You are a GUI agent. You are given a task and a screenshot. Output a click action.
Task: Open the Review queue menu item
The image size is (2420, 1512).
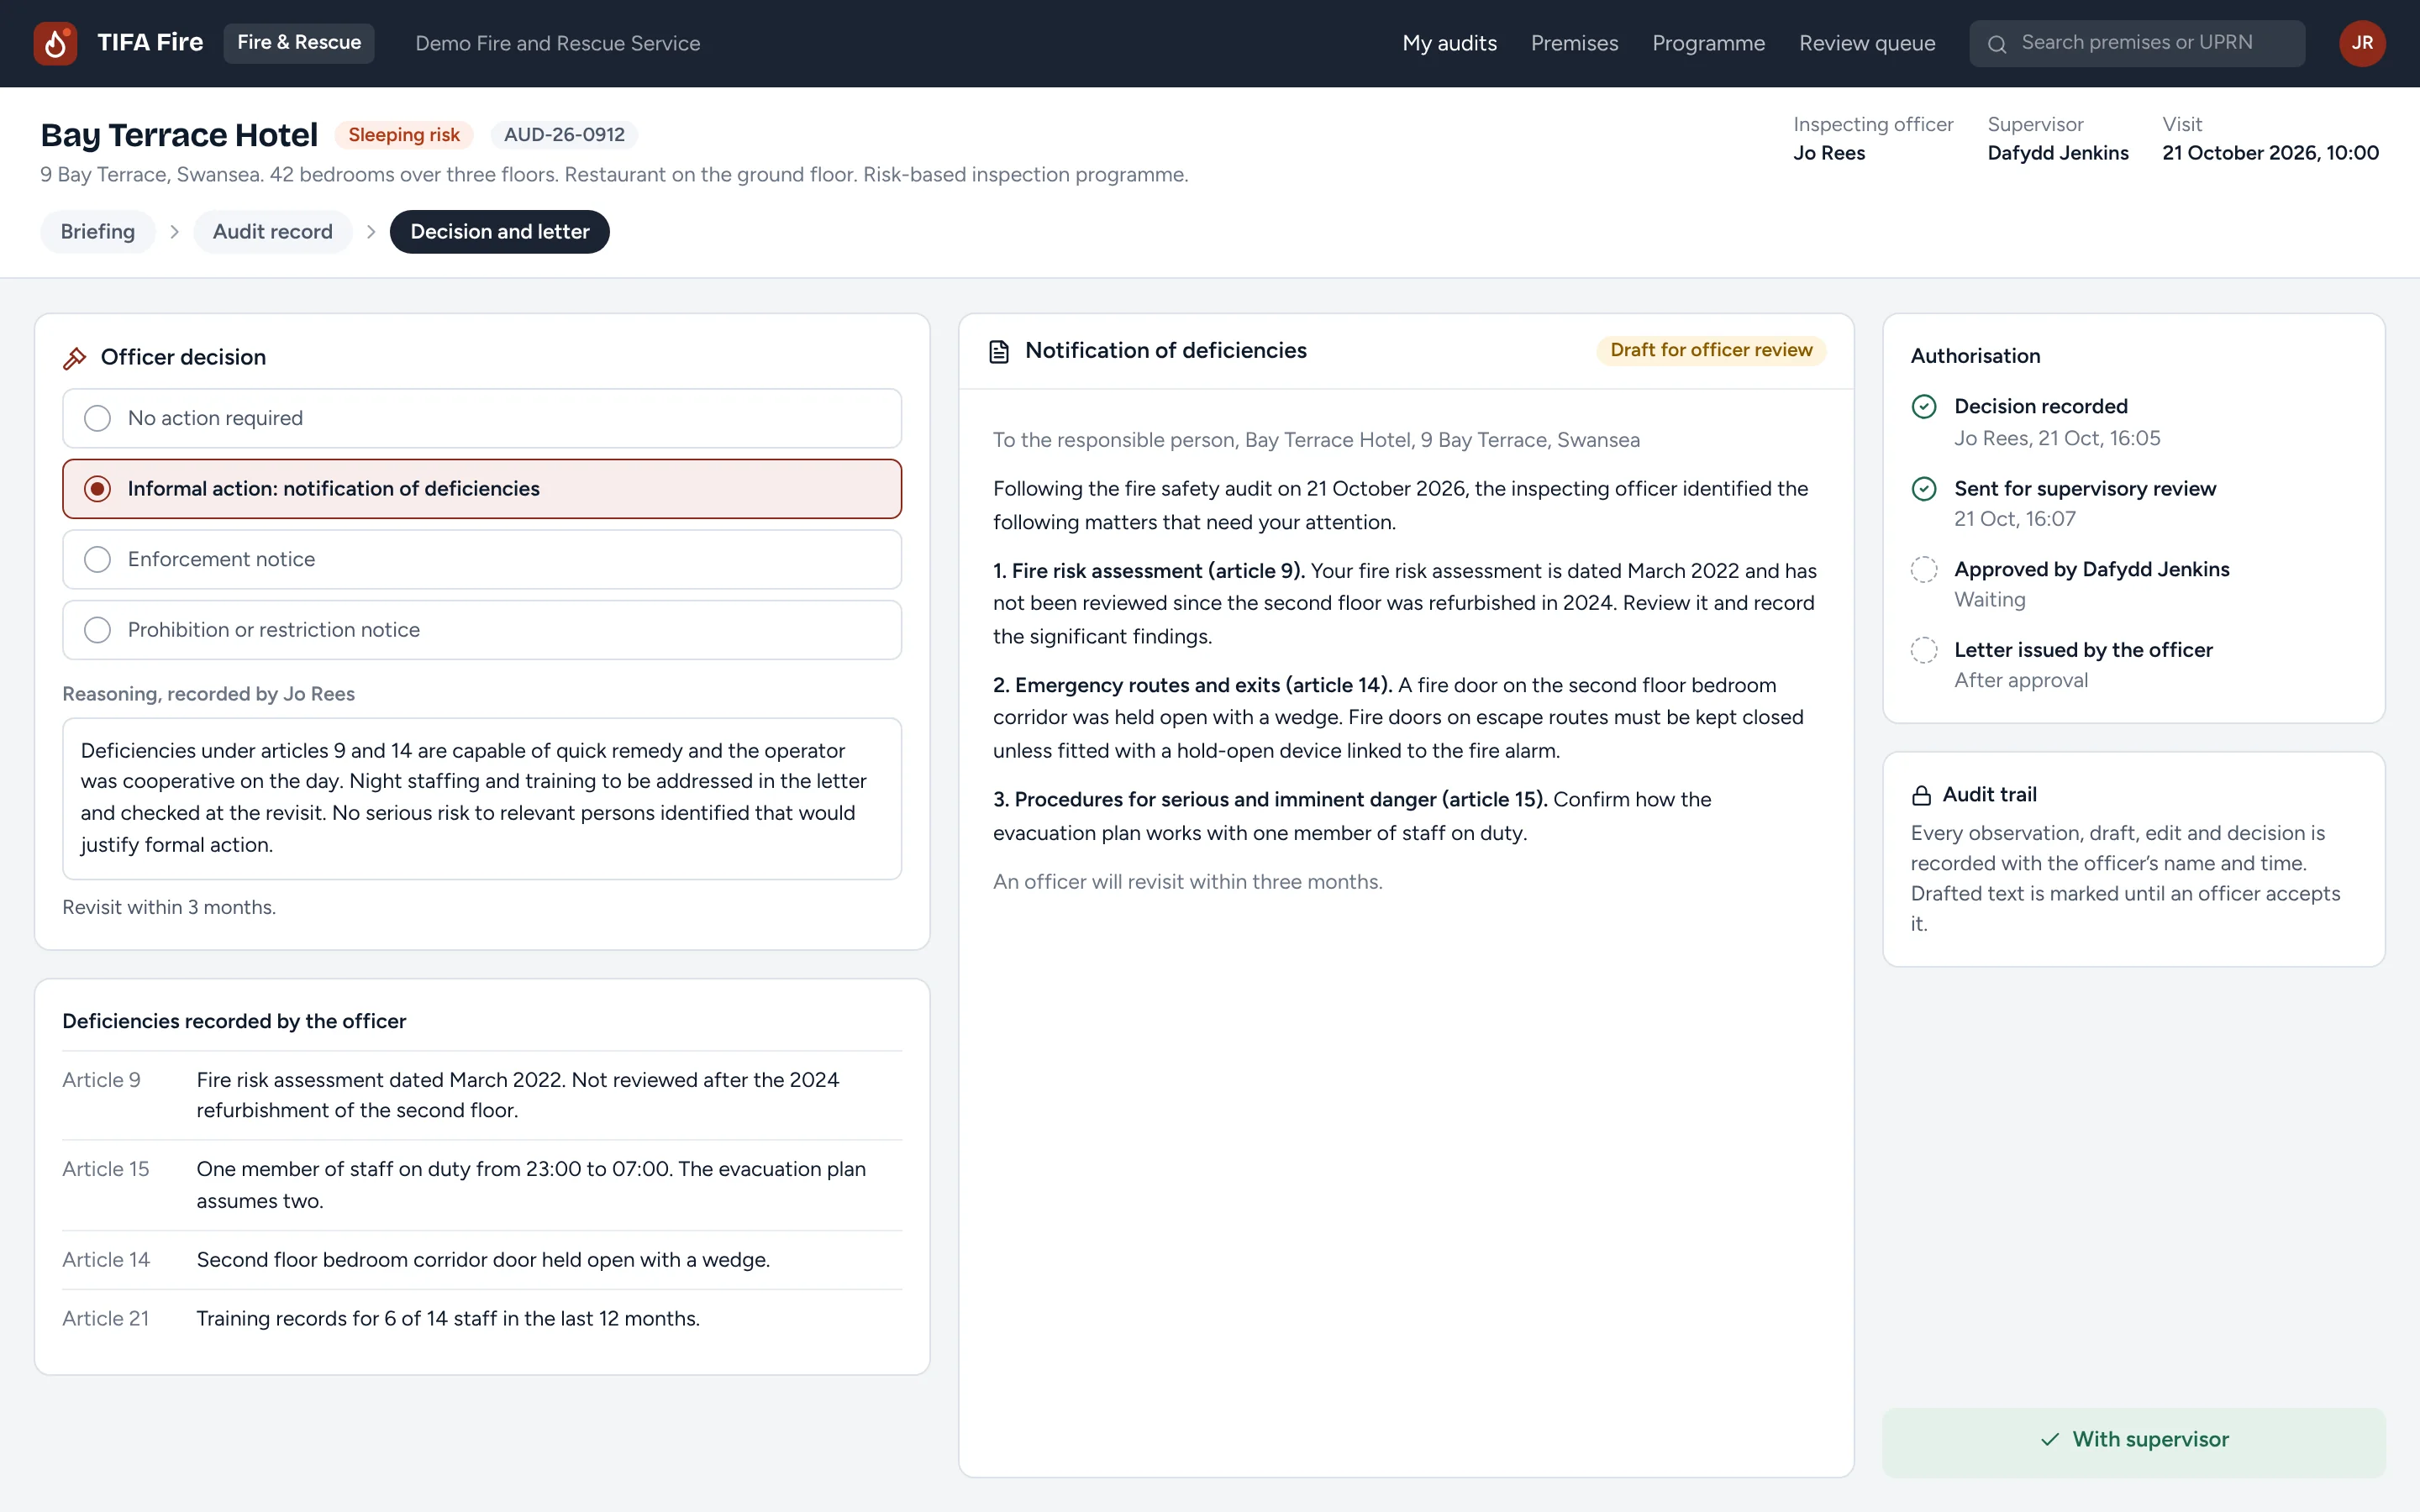point(1866,43)
